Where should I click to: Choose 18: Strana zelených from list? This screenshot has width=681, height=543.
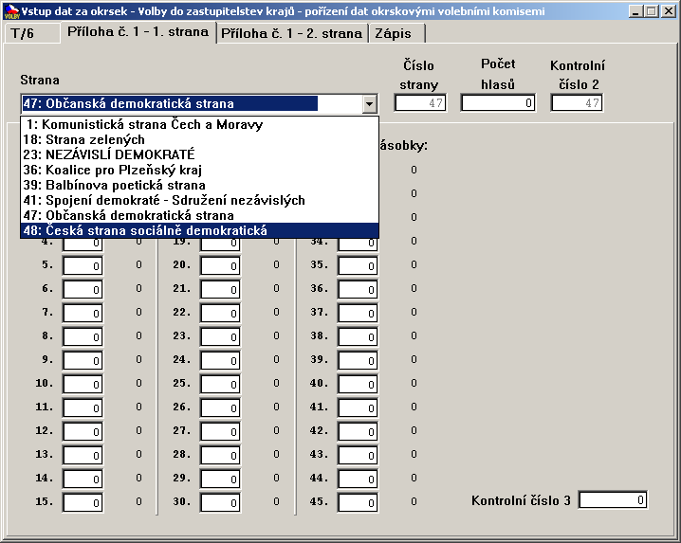click(x=199, y=139)
